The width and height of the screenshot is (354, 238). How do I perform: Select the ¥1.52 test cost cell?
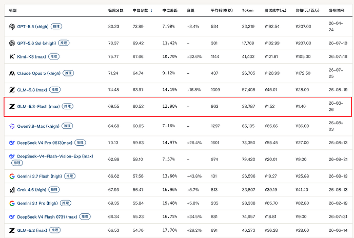click(269, 107)
